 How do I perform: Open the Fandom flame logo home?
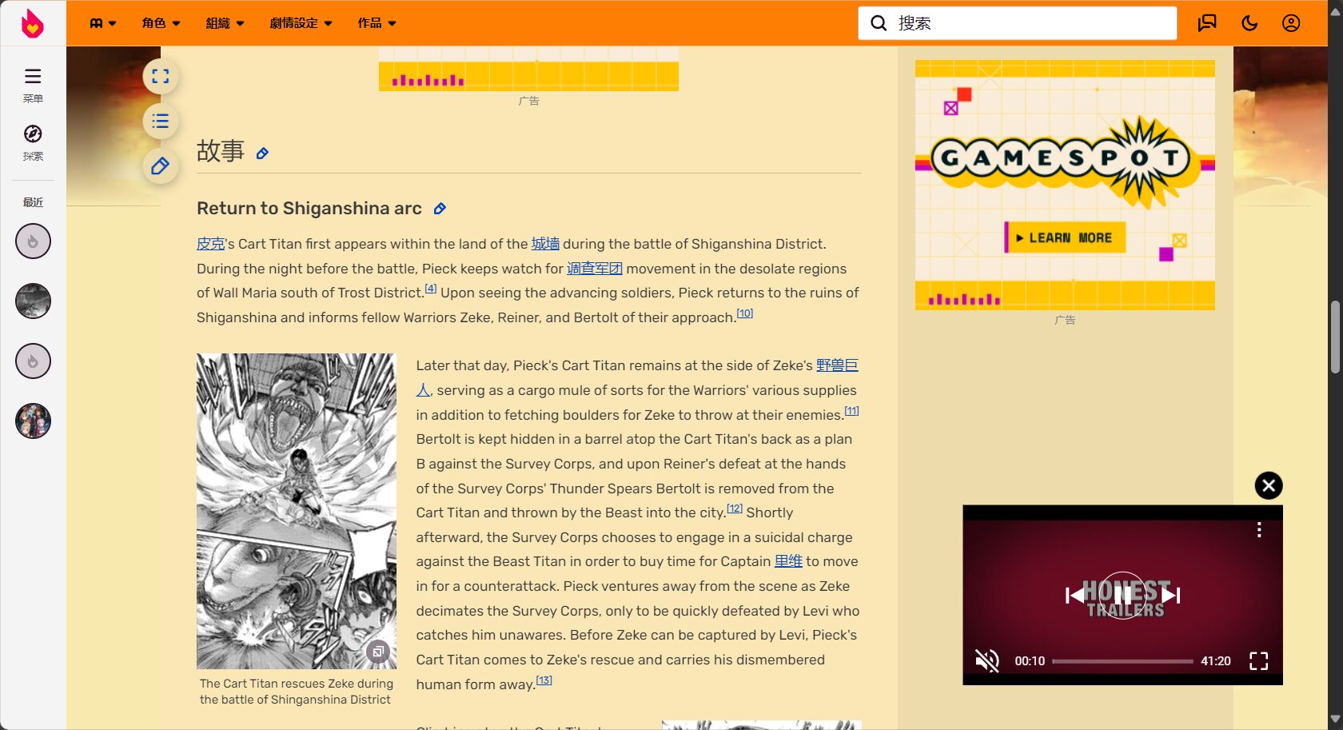click(x=32, y=23)
